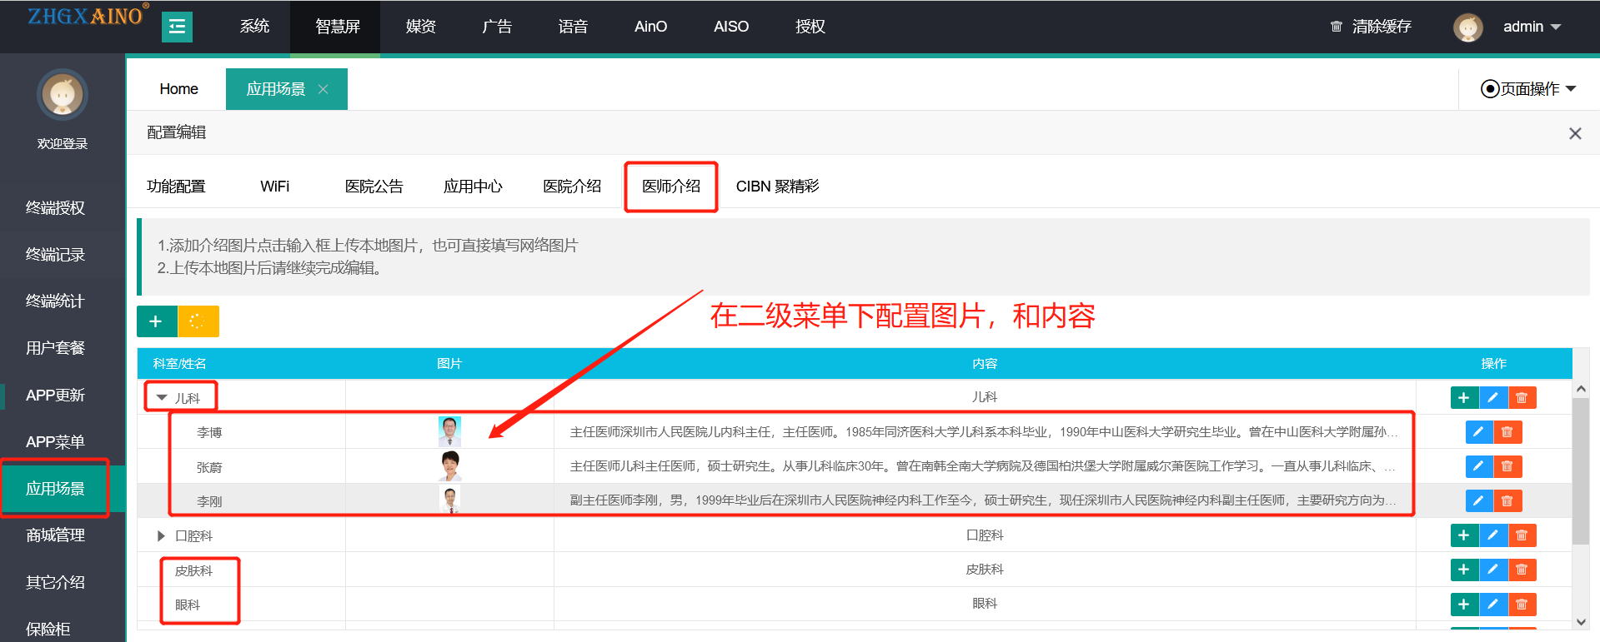
Task: Click the trash icon for 口腔科
Action: tap(1522, 535)
